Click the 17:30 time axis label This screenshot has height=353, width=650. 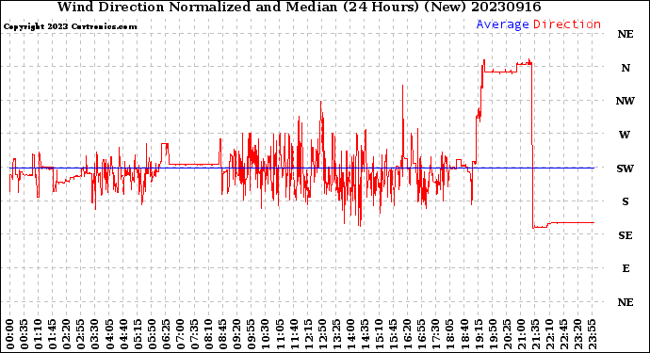tap(435, 334)
